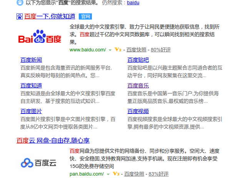The height and width of the screenshot is (184, 246).
Task: Click the V3 credibility badge next to pan.baidu.com
Action: tap(116, 174)
